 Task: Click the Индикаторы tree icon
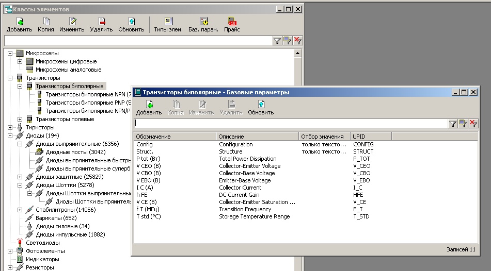click(x=20, y=259)
